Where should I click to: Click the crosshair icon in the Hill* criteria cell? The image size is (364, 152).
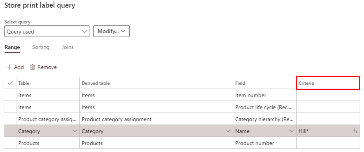pos(355,131)
